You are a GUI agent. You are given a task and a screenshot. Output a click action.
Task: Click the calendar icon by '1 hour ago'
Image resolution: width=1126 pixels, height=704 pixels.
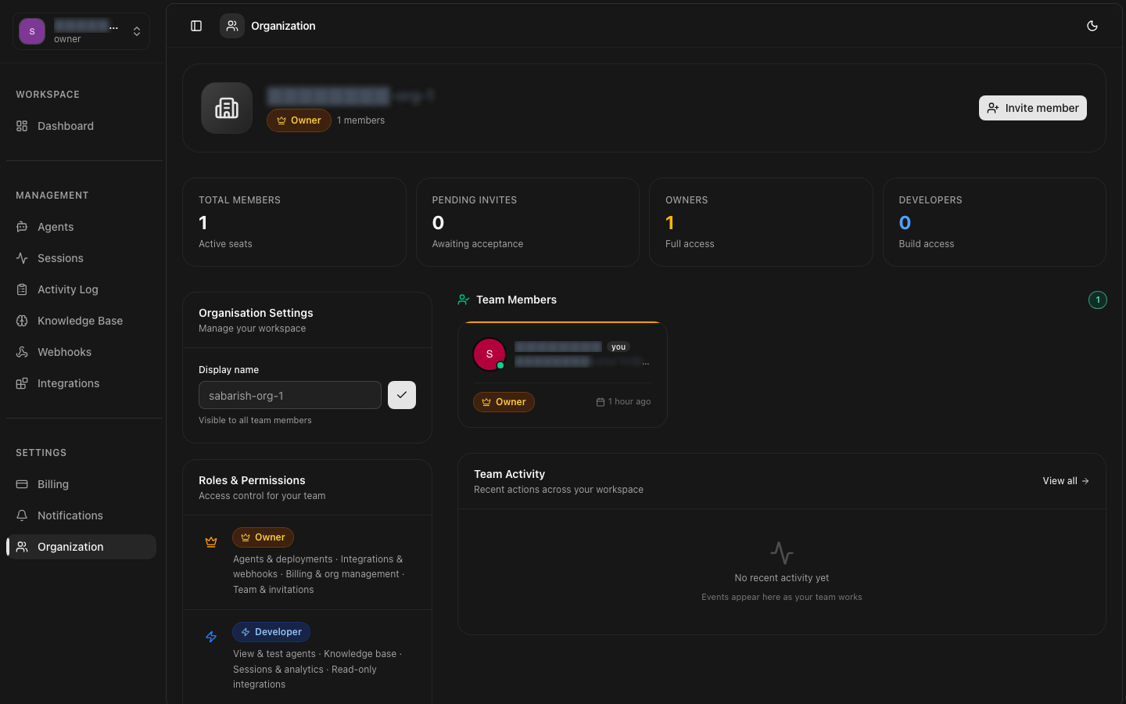pos(601,402)
